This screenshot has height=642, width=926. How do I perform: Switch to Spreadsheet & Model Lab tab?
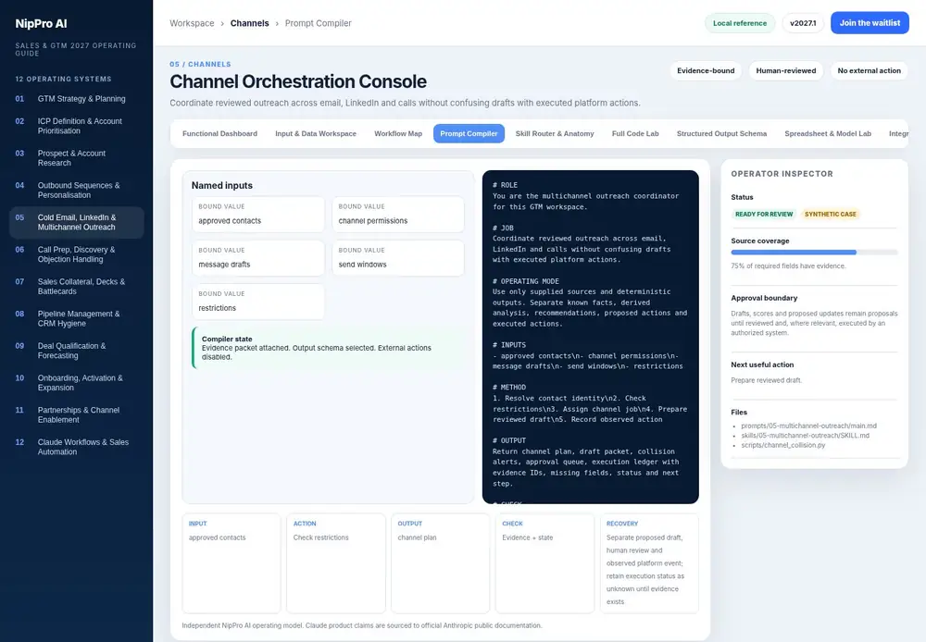(x=827, y=134)
